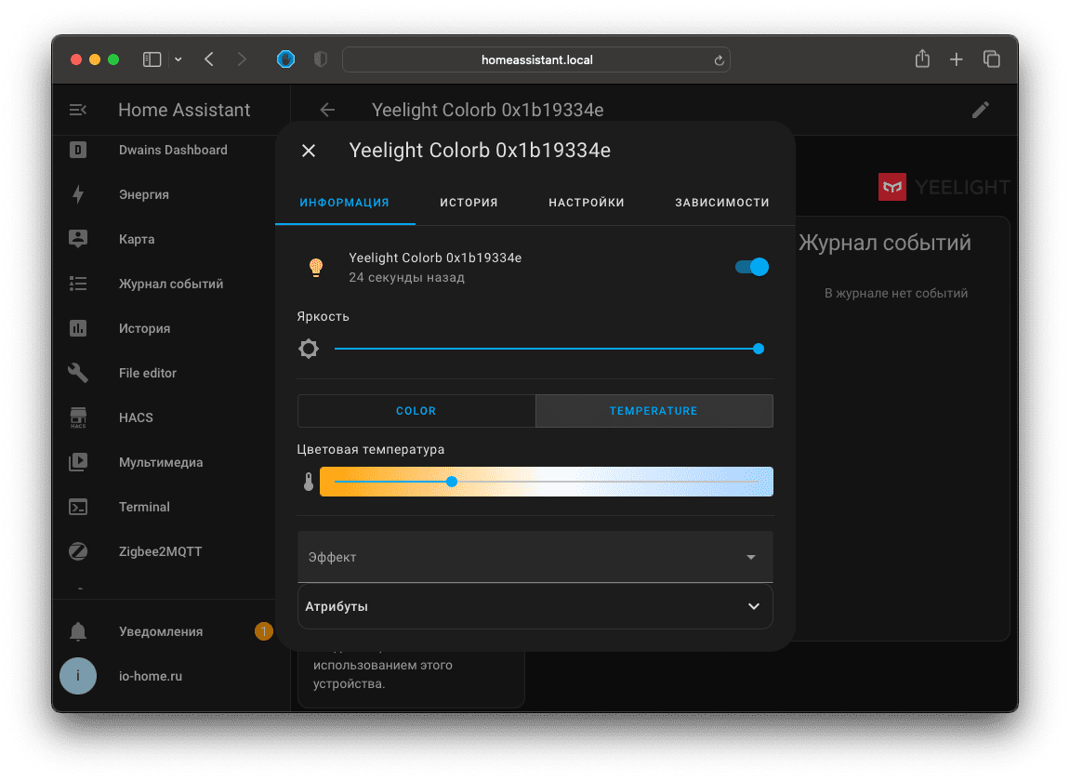Reload the page with refresh icon
This screenshot has width=1070, height=781.
(x=719, y=60)
